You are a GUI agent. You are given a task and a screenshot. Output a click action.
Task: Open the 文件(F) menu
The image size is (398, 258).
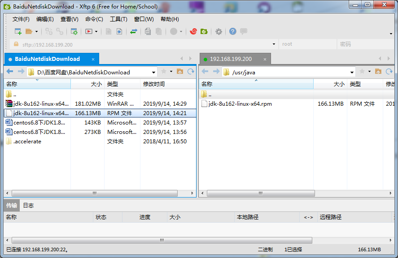coord(21,19)
